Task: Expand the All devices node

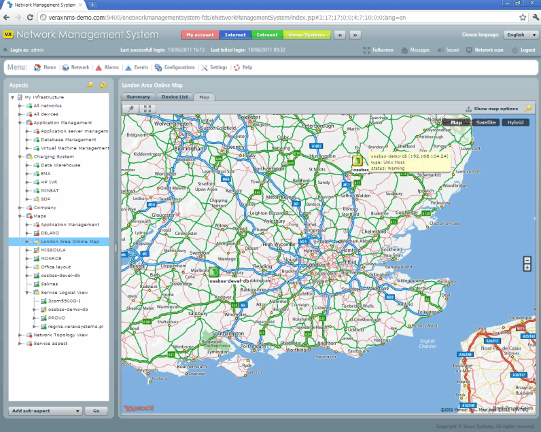Action: [x=20, y=114]
